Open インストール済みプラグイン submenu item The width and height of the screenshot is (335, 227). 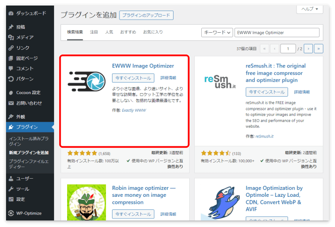tap(29, 141)
